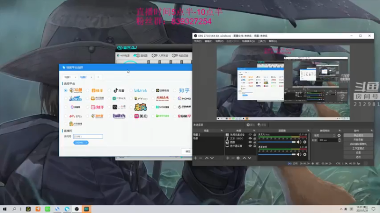Toggle visibility of the text GDI+ source
The height and width of the screenshot is (213, 380).
coord(250,138)
